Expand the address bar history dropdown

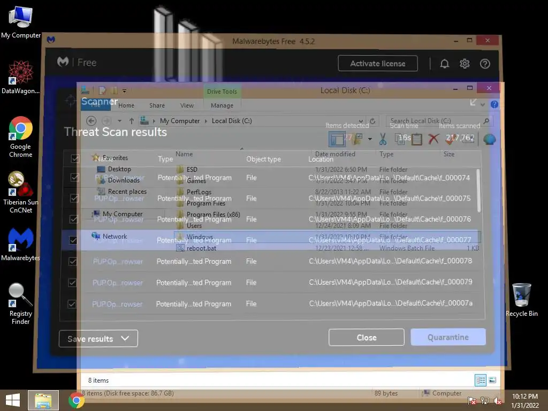point(361,121)
